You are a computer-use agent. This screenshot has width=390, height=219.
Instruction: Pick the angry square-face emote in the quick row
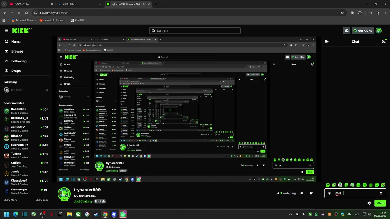[334, 185]
